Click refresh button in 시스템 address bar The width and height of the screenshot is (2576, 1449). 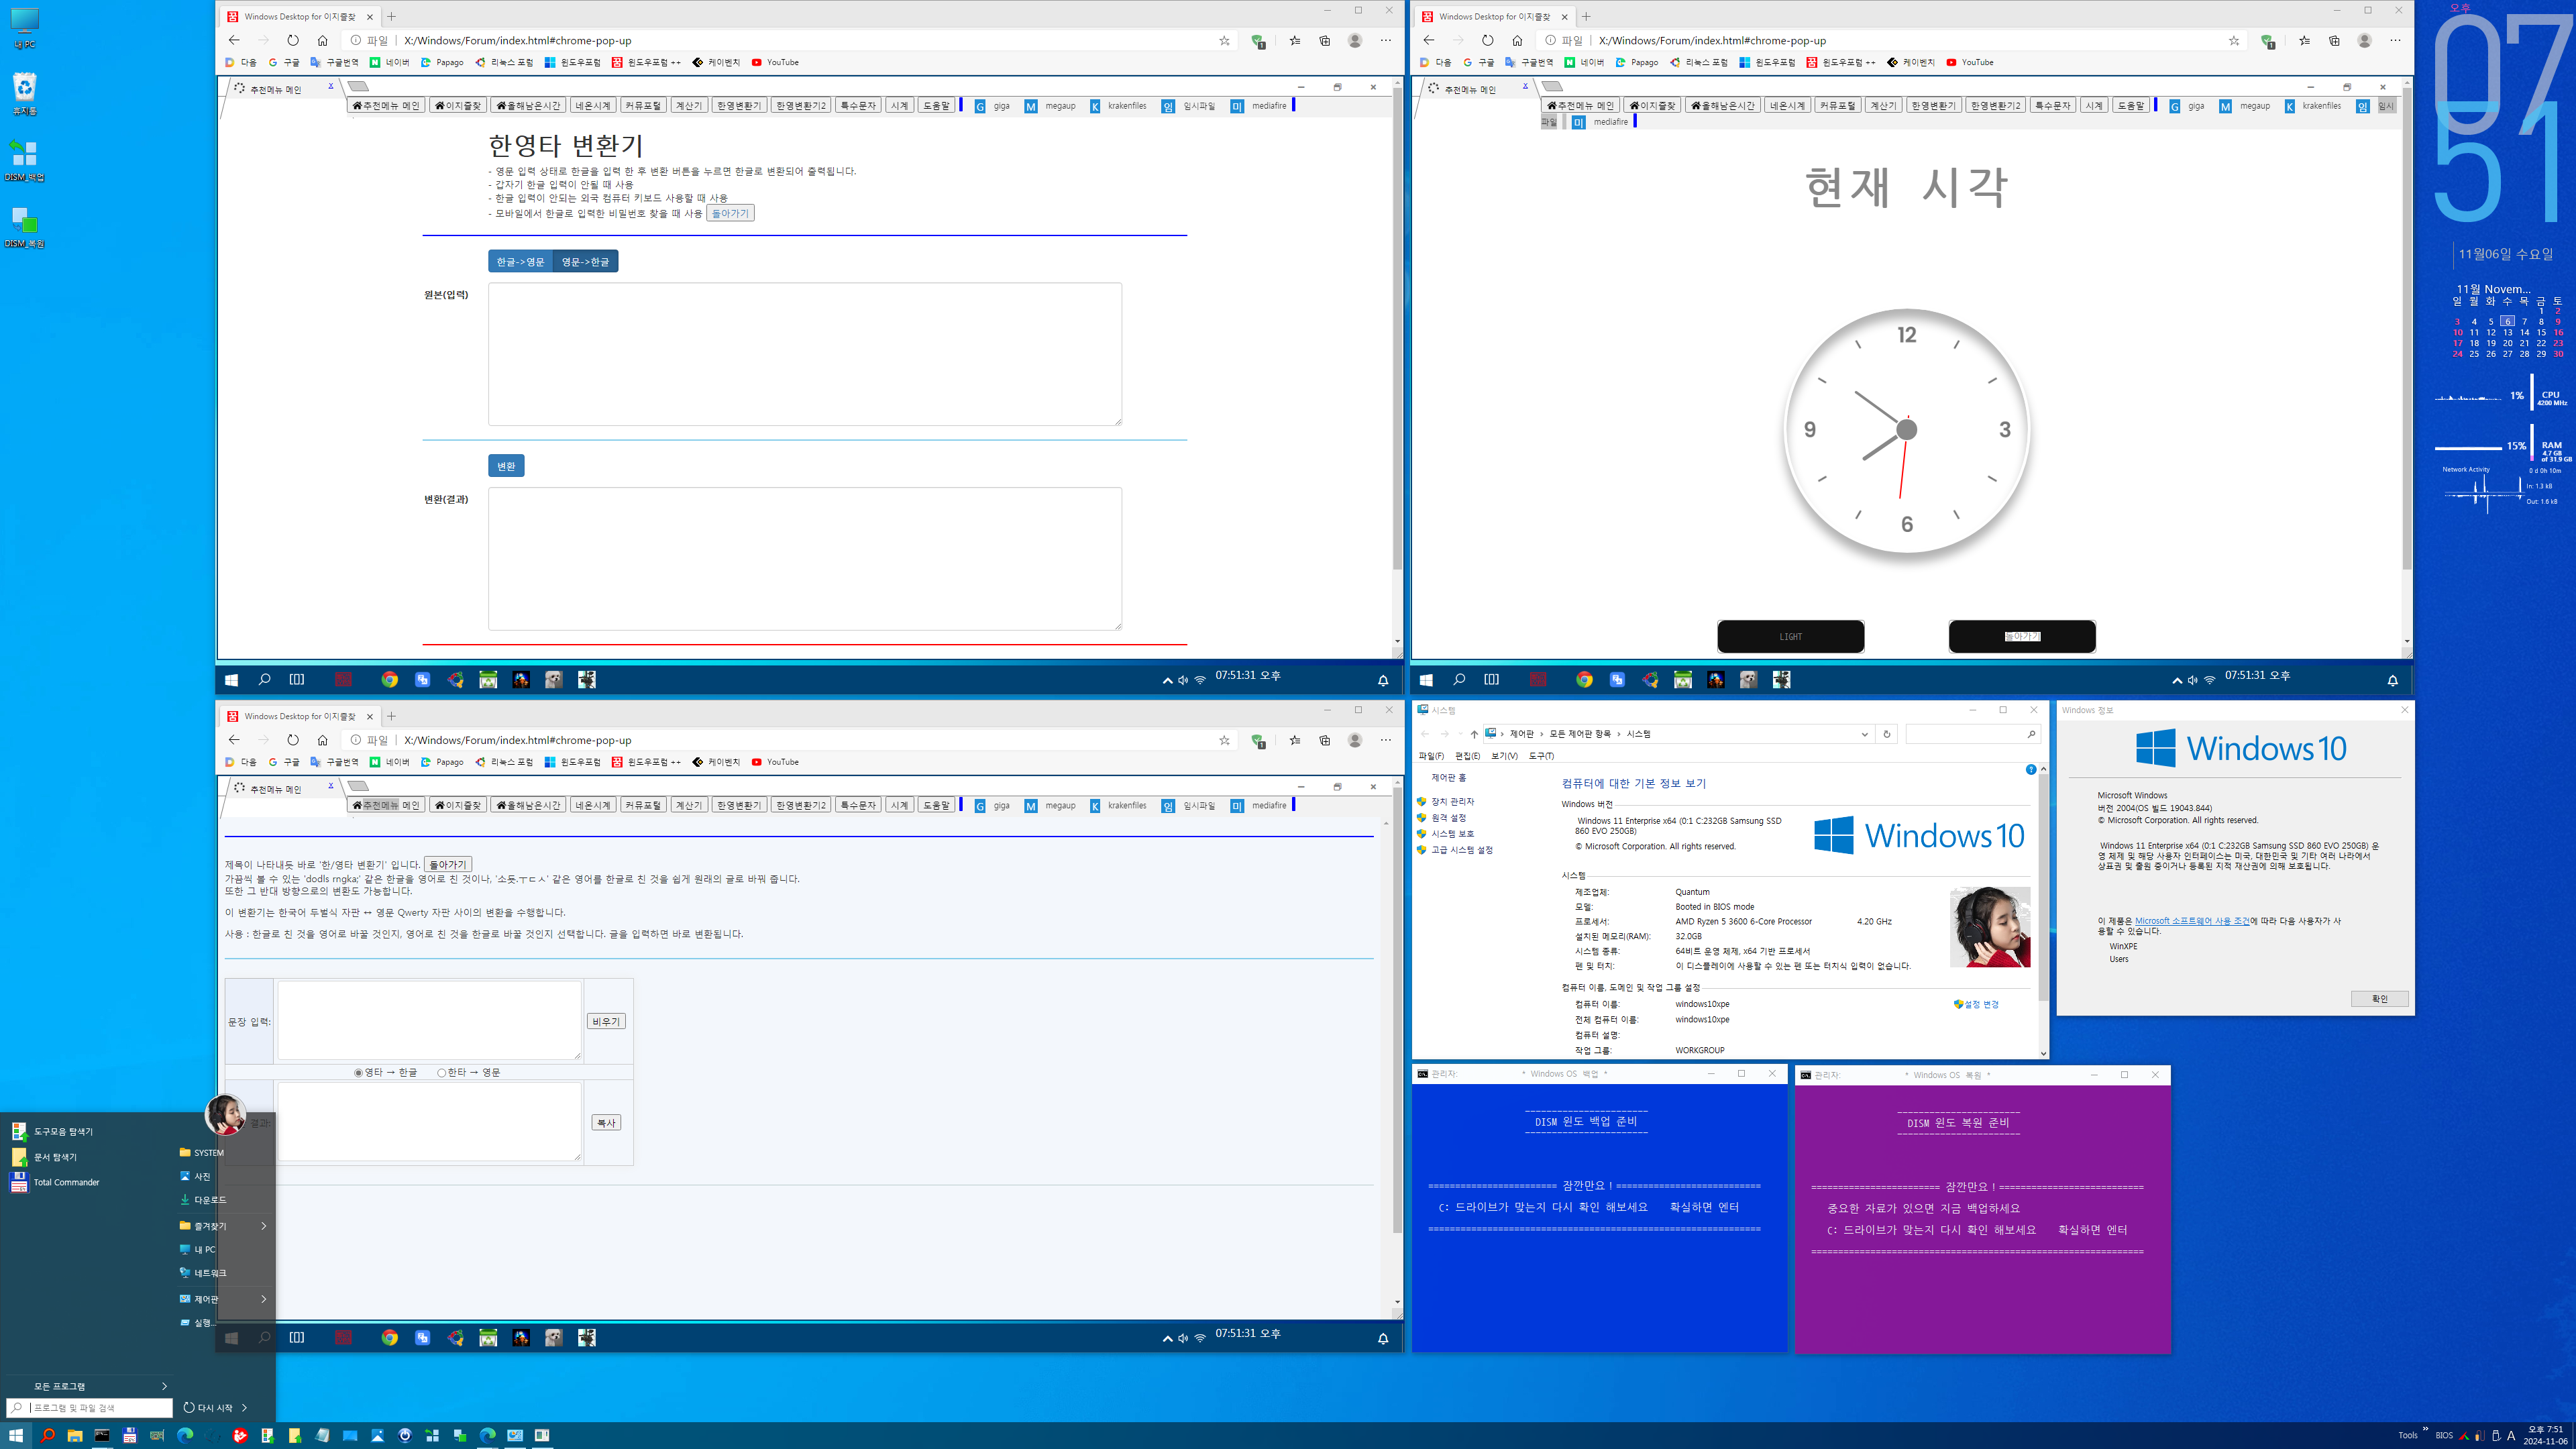tap(1887, 734)
